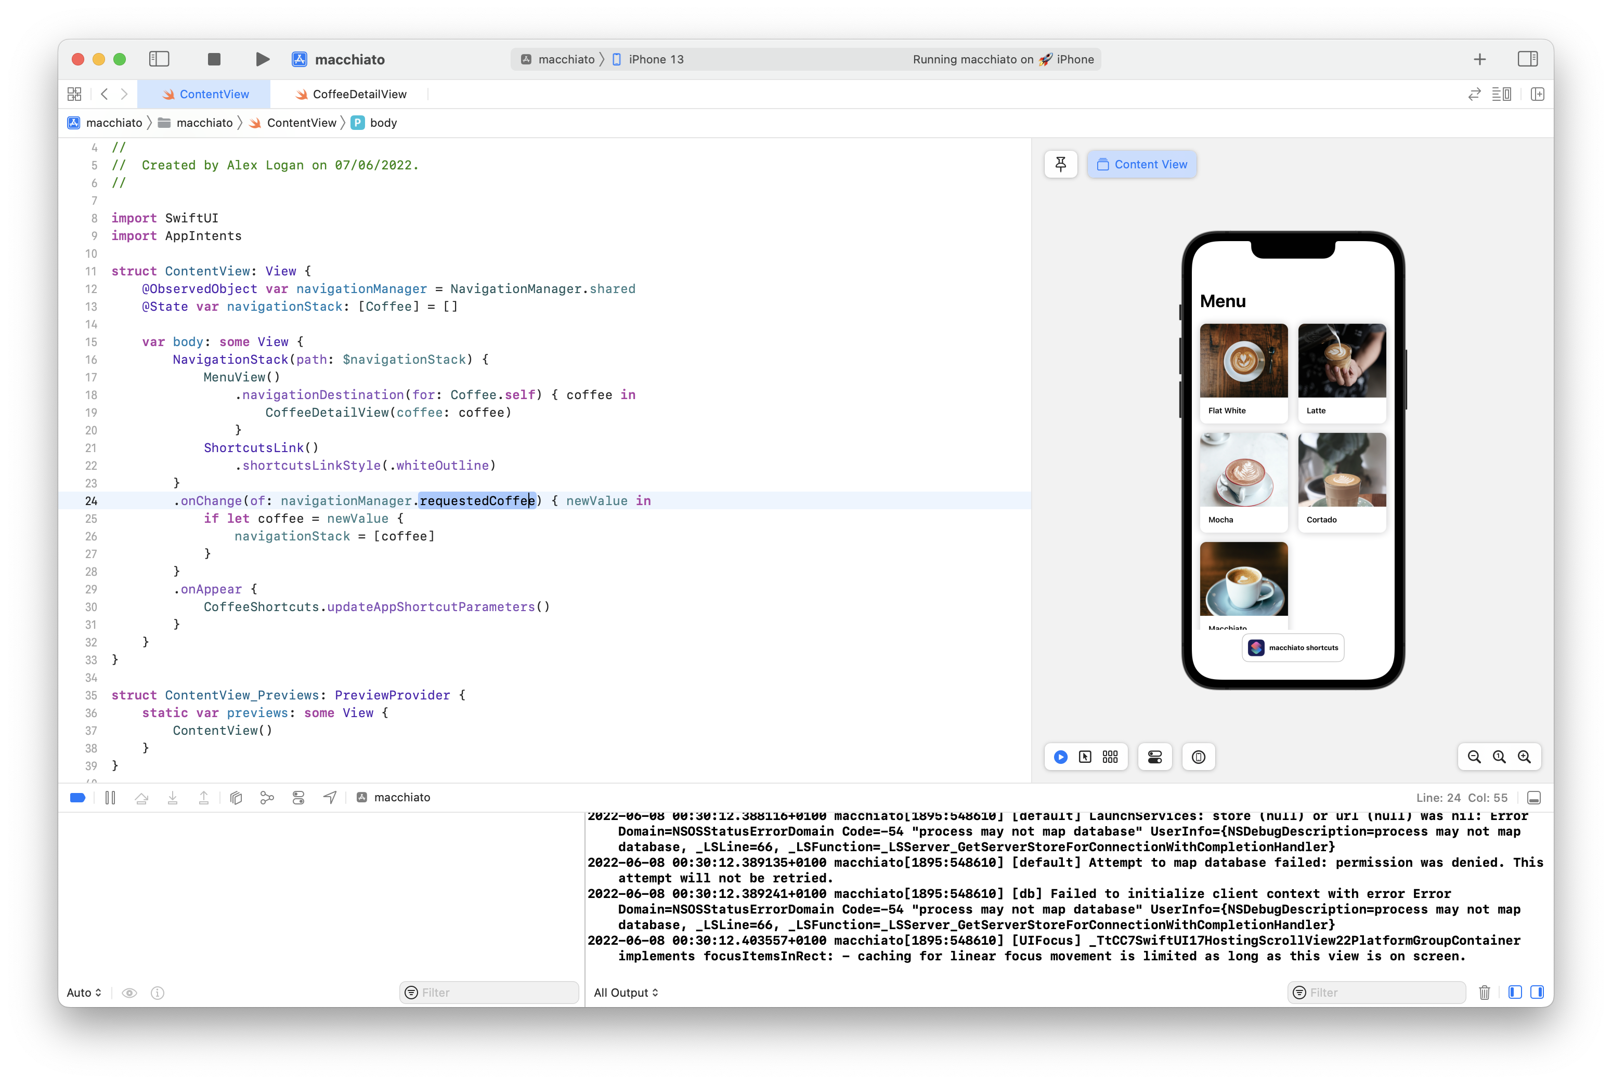This screenshot has height=1084, width=1612.
Task: Click the preview device settings icon
Action: click(x=1155, y=757)
